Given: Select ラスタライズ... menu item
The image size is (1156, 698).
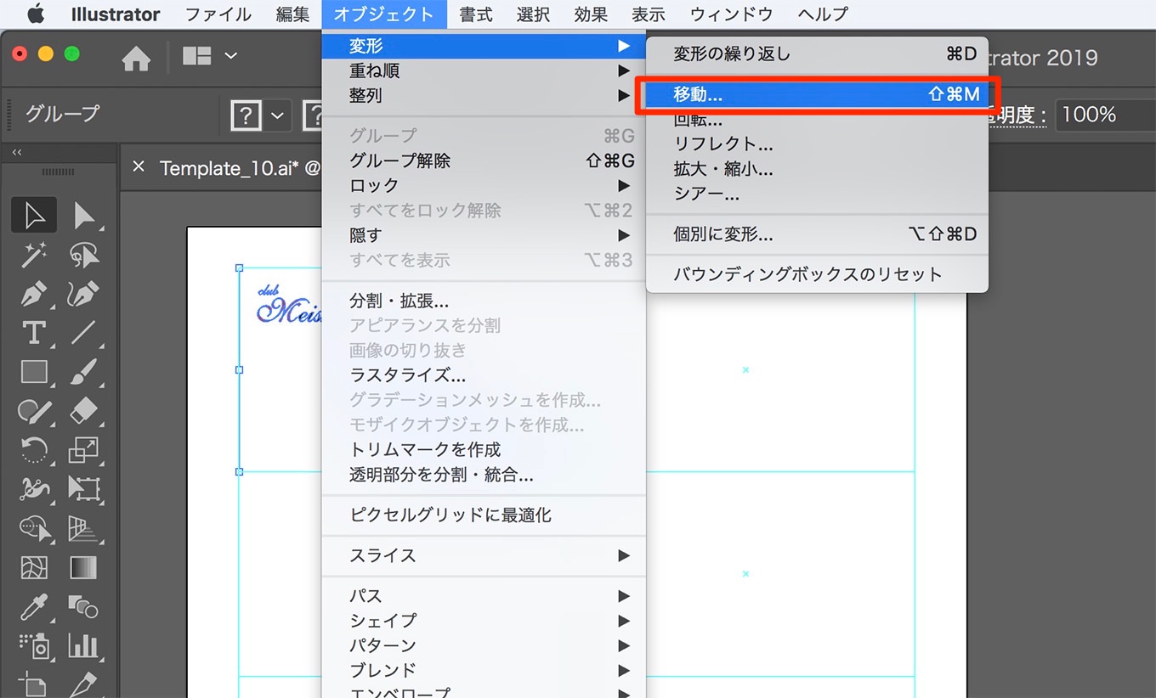Looking at the screenshot, I should click(x=484, y=374).
